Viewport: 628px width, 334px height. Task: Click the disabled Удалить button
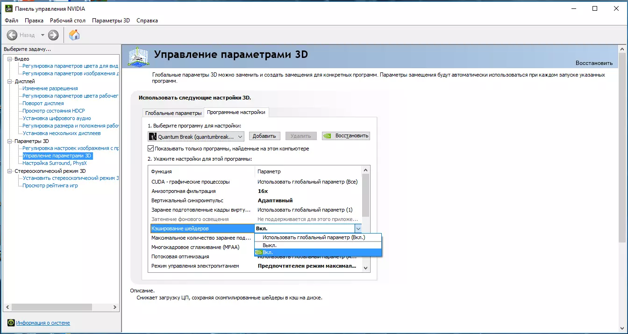pyautogui.click(x=301, y=136)
